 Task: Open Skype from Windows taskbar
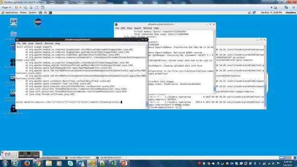pos(70,163)
